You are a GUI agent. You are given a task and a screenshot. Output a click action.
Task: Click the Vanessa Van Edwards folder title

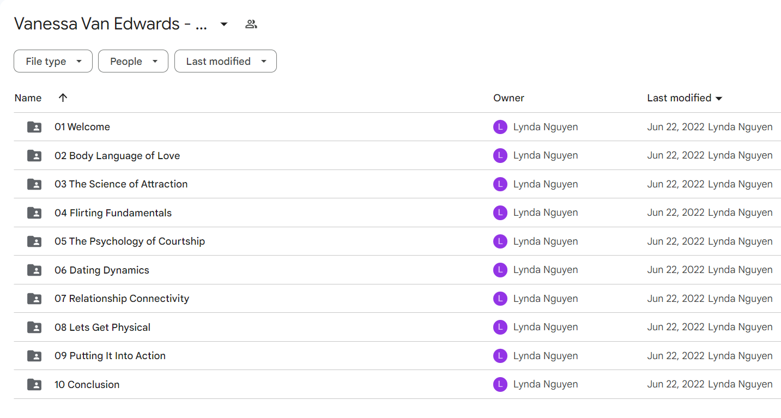pyautogui.click(x=111, y=24)
